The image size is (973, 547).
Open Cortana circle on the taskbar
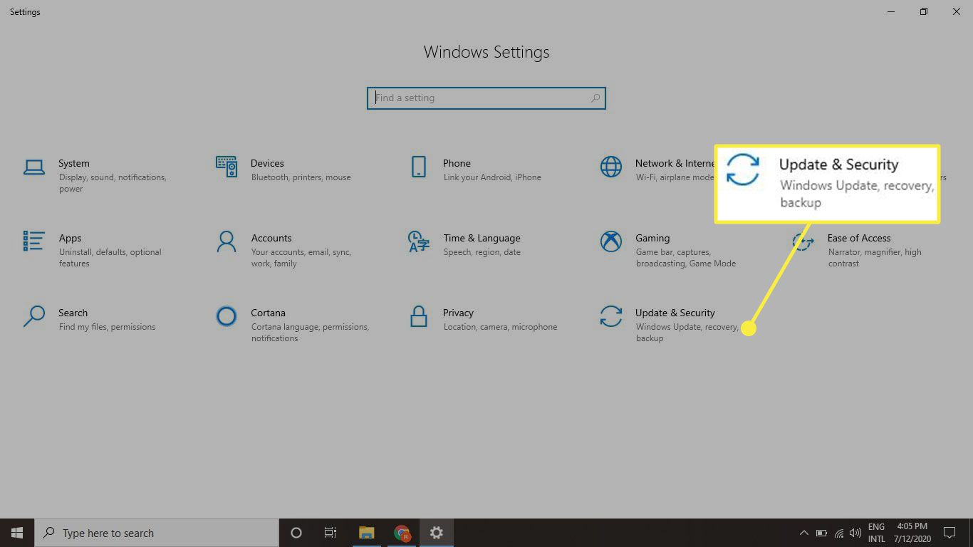coord(296,533)
